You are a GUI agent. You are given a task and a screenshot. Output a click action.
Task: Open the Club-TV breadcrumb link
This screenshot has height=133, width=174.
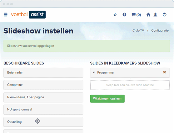pyautogui.click(x=138, y=30)
